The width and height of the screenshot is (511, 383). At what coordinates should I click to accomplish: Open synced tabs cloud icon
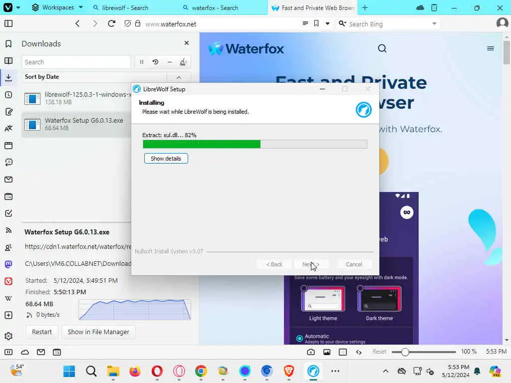(420, 7)
